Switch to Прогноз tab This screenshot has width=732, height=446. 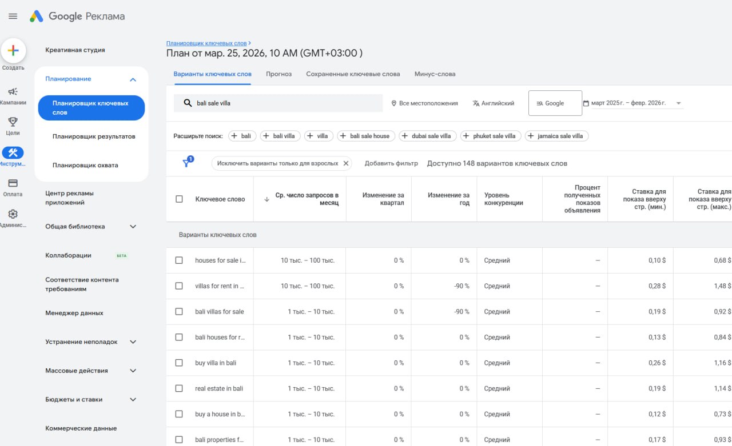[x=279, y=74]
